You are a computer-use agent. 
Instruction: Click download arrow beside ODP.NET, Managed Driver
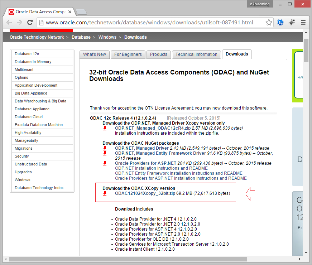tap(105, 148)
